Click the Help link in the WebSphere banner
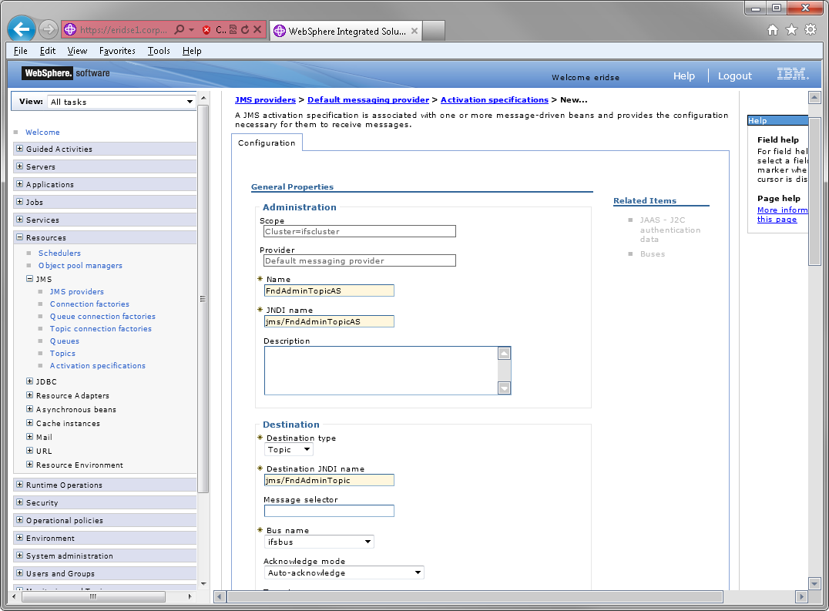 [683, 76]
